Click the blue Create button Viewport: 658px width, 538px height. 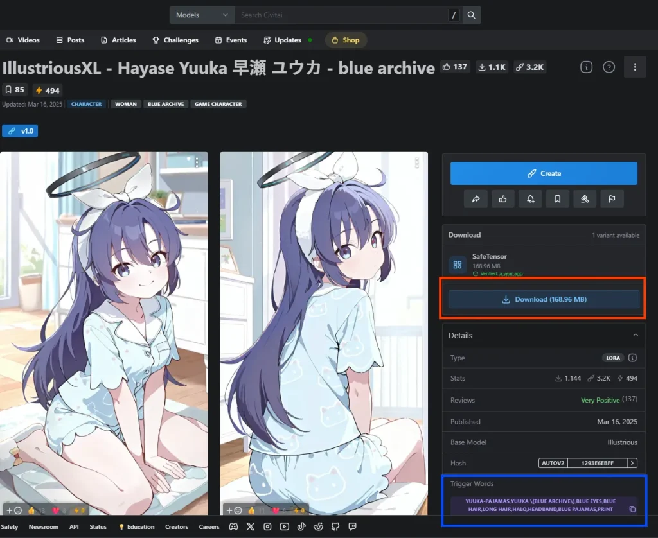tap(544, 173)
